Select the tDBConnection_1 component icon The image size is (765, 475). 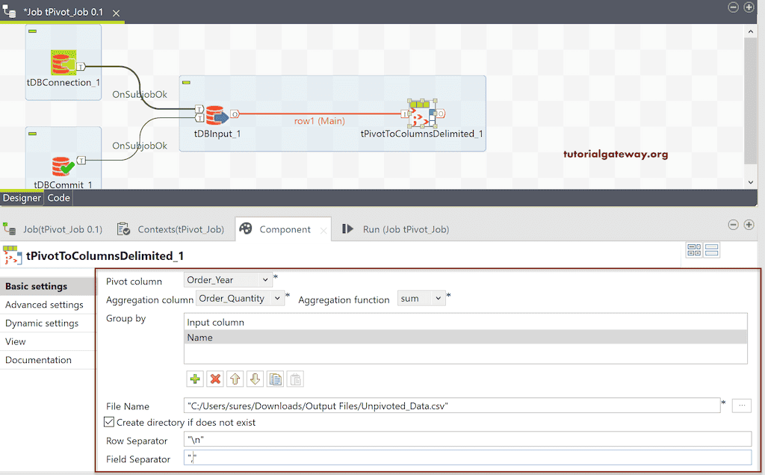point(64,63)
